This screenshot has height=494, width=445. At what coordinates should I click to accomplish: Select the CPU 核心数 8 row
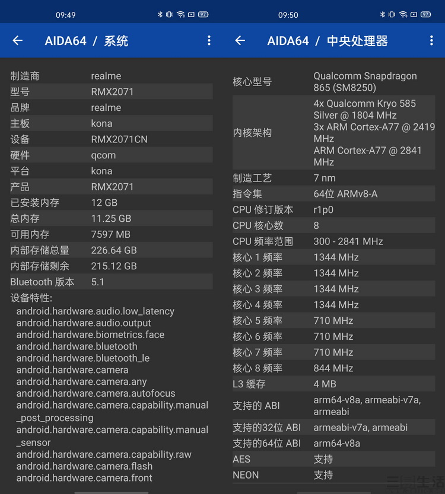coord(333,225)
